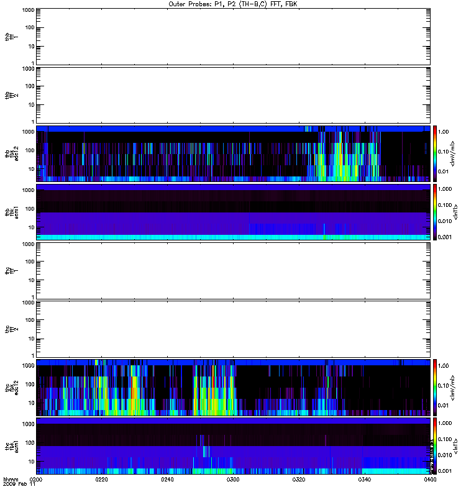Click inside the empty thb fff 1 panel
Viewport: 466px width, 497px height.
coord(233,37)
